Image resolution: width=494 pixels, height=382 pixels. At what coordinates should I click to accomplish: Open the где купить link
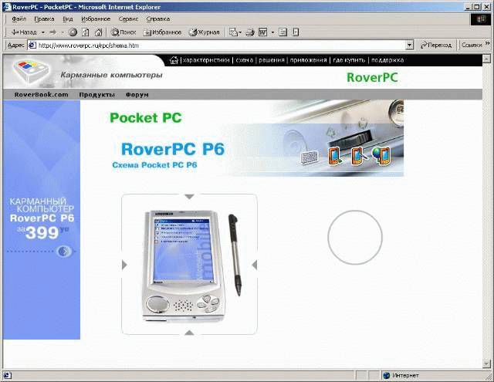349,60
